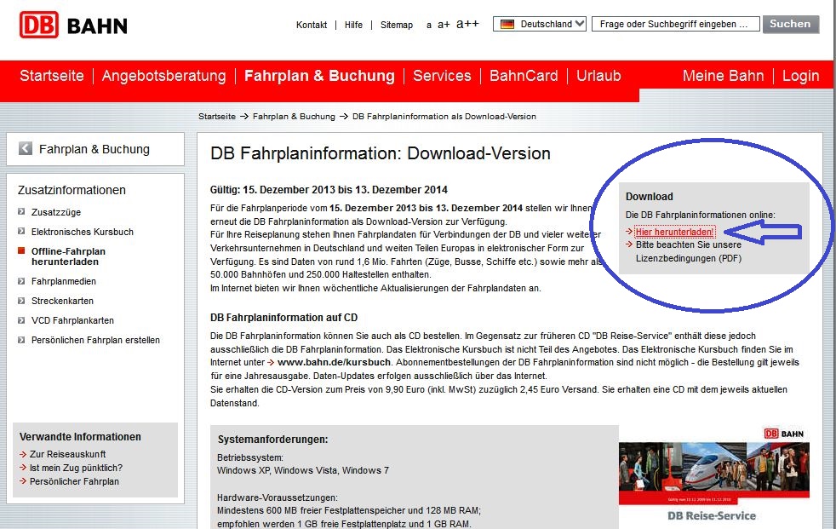836x529 pixels.
Task: Click Login in the navigation bar
Action: coord(801,76)
